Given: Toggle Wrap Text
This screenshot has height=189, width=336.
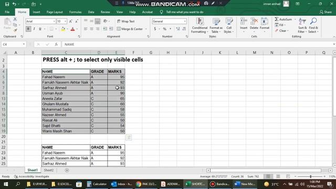Looking at the screenshot, I should coord(126,21).
